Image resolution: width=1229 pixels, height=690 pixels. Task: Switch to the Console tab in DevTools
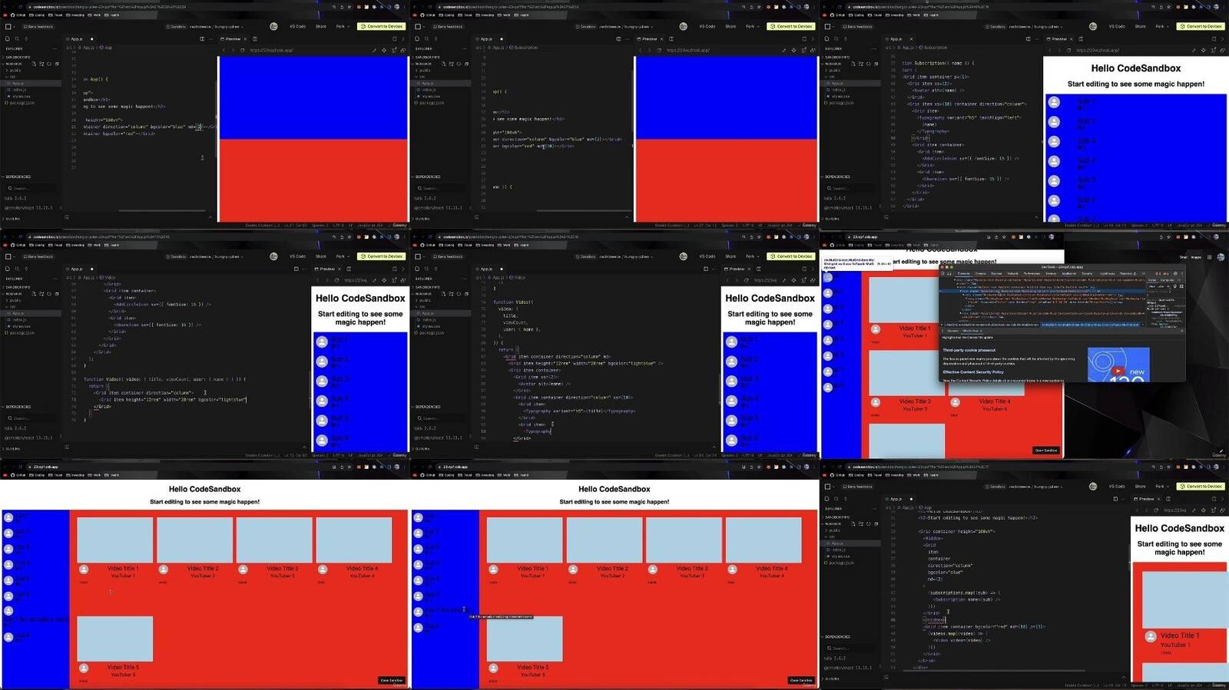click(980, 273)
